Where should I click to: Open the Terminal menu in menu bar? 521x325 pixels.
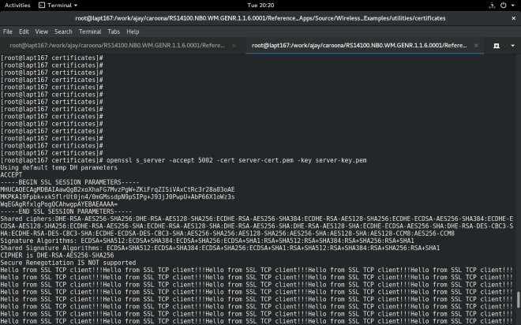point(91,32)
